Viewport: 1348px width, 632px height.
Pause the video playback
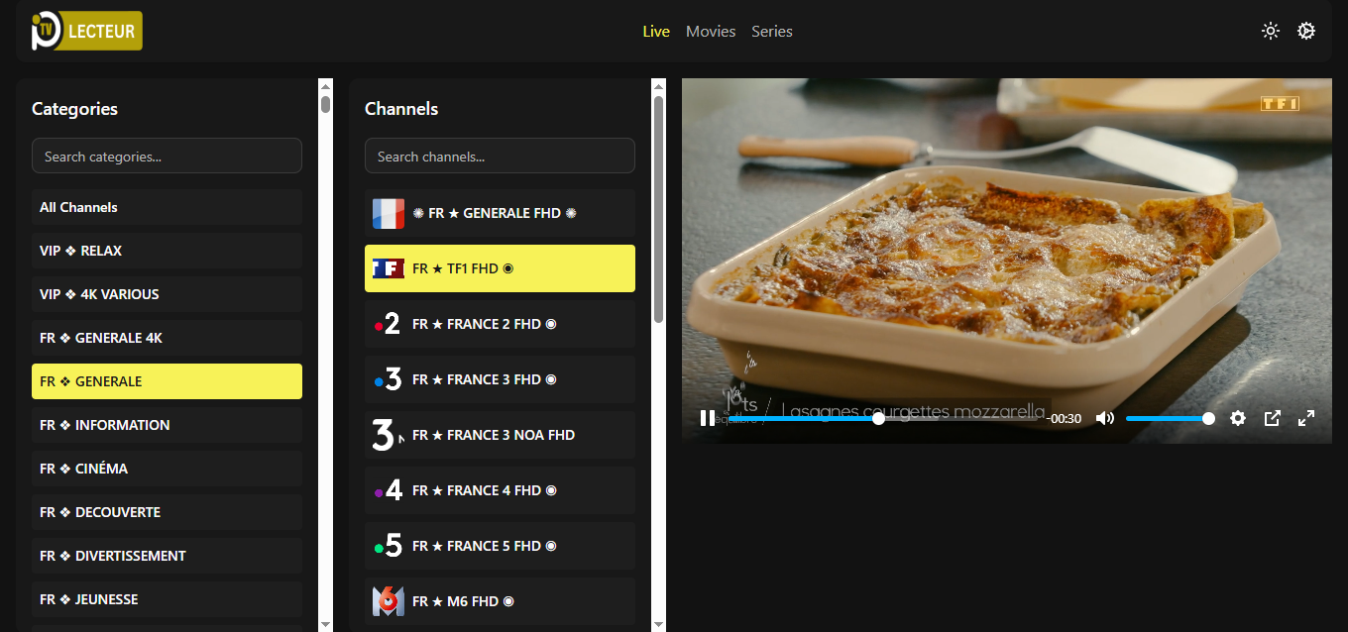(708, 417)
